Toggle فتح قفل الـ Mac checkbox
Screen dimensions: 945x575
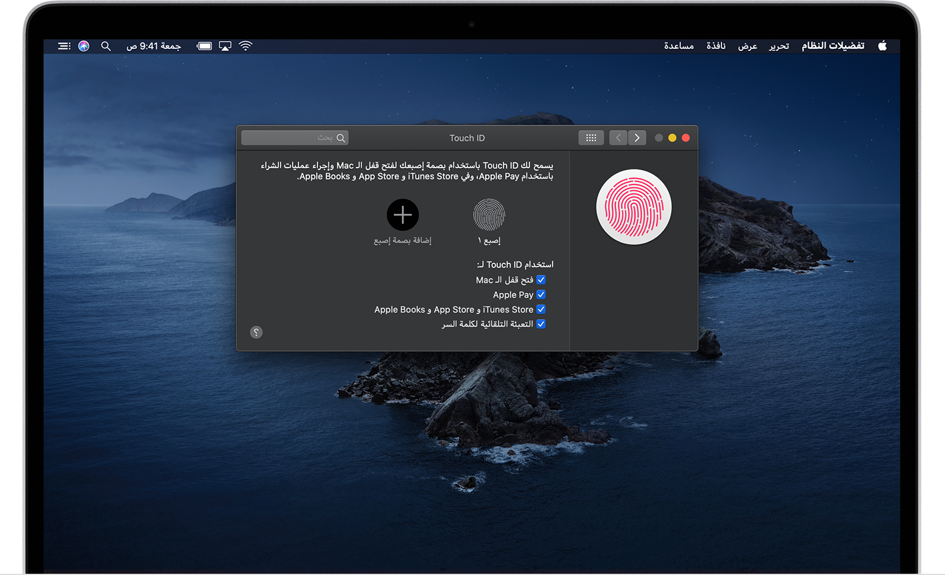click(x=542, y=280)
